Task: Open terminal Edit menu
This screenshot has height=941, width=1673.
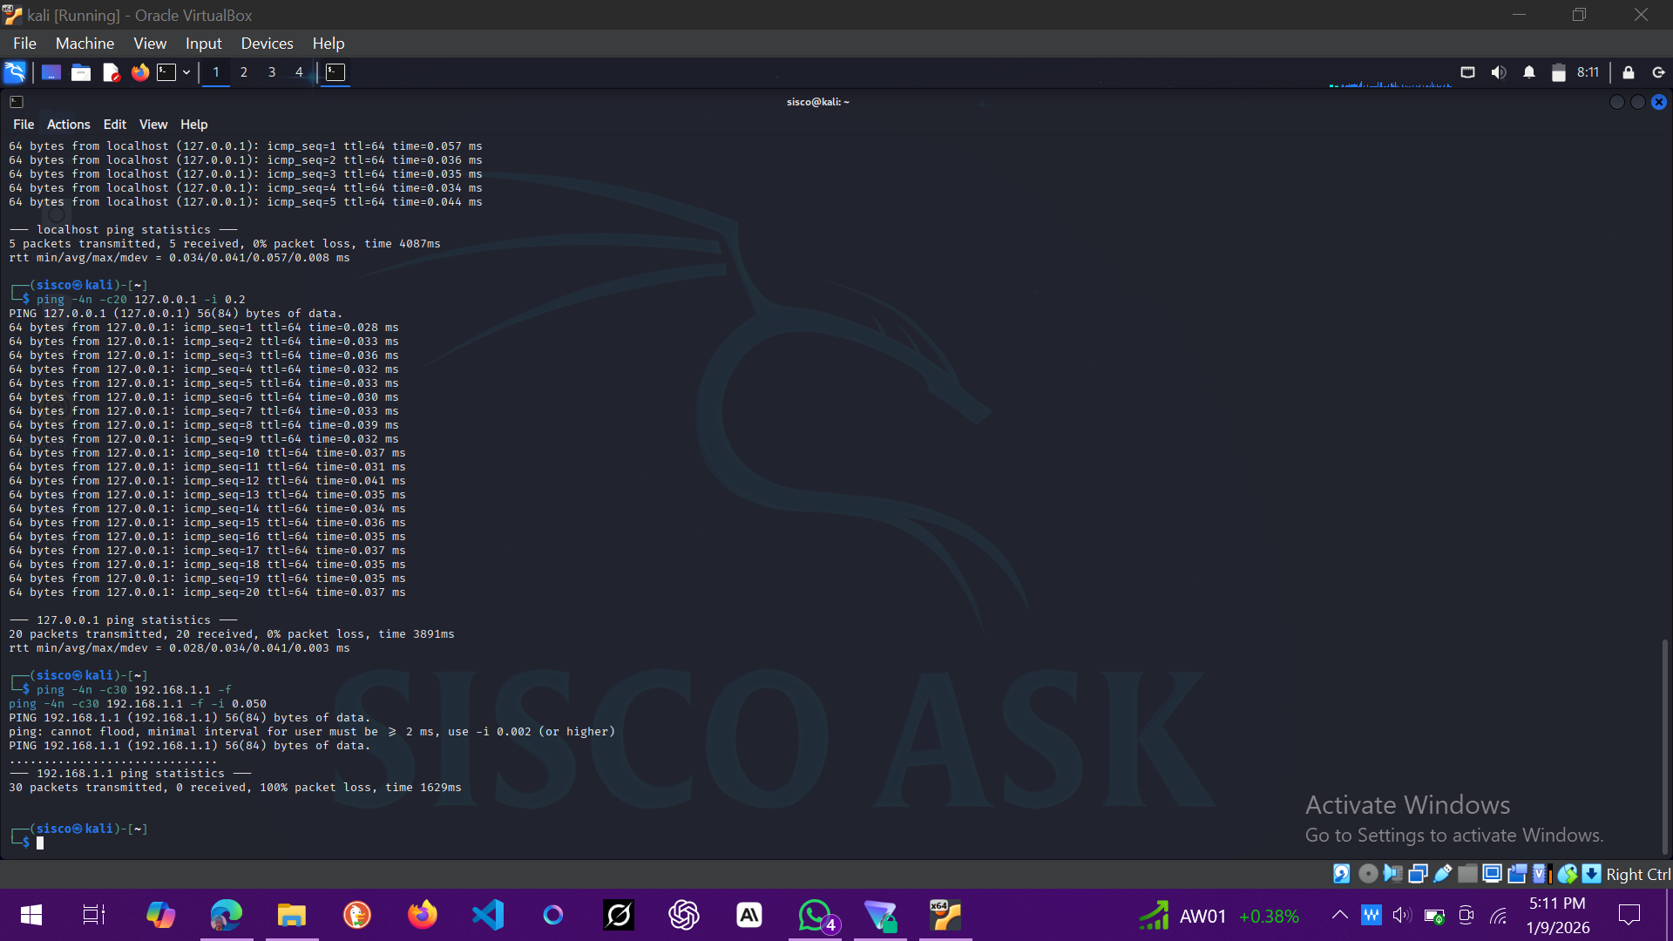Action: [115, 125]
